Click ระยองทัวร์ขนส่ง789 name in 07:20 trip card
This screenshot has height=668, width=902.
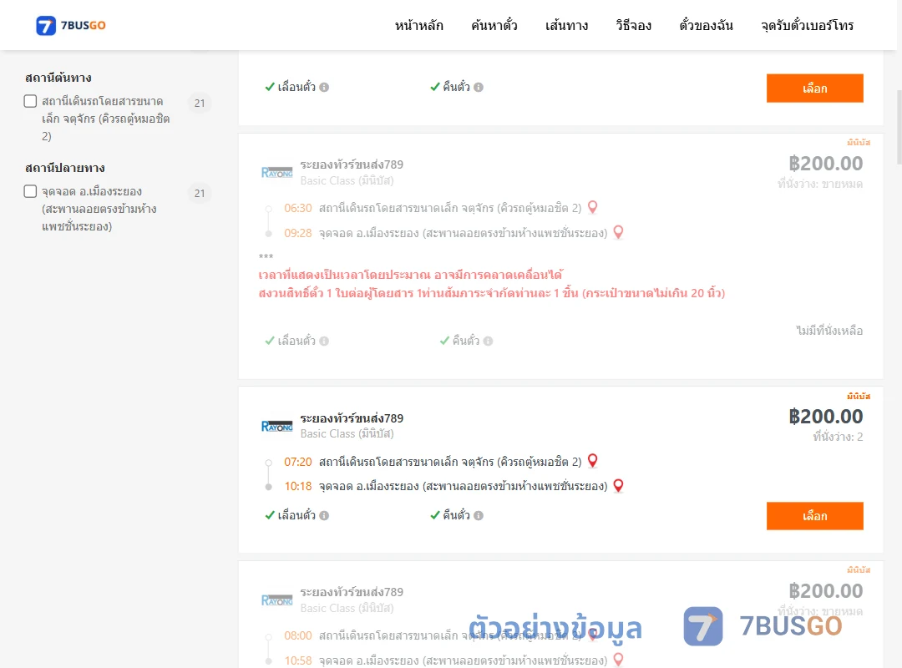click(x=352, y=418)
